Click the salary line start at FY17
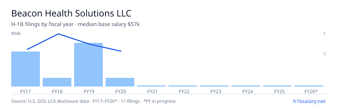Viewport: 337px width, 112px height. [x=27, y=49]
